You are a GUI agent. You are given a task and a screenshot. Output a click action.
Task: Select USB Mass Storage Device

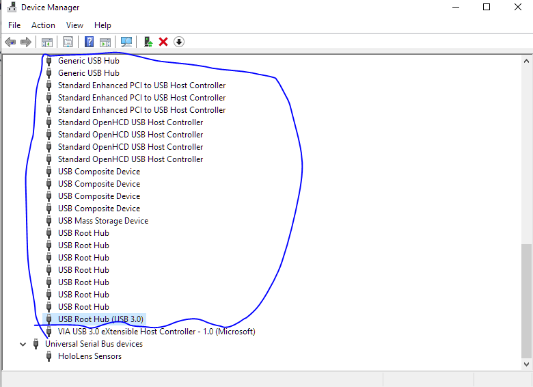102,221
